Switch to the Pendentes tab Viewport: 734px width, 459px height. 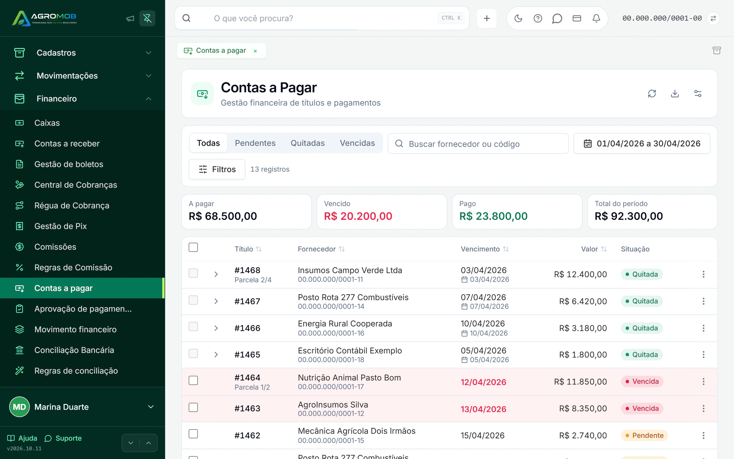click(x=255, y=143)
